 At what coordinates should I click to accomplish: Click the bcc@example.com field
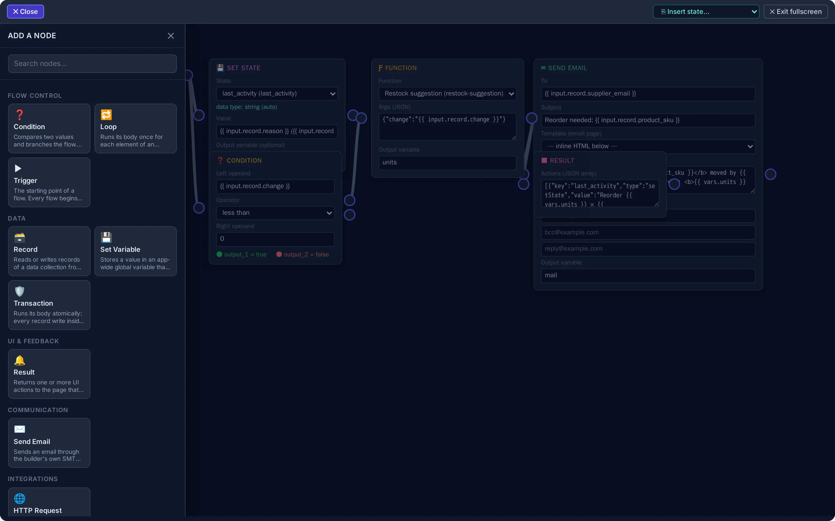(648, 233)
